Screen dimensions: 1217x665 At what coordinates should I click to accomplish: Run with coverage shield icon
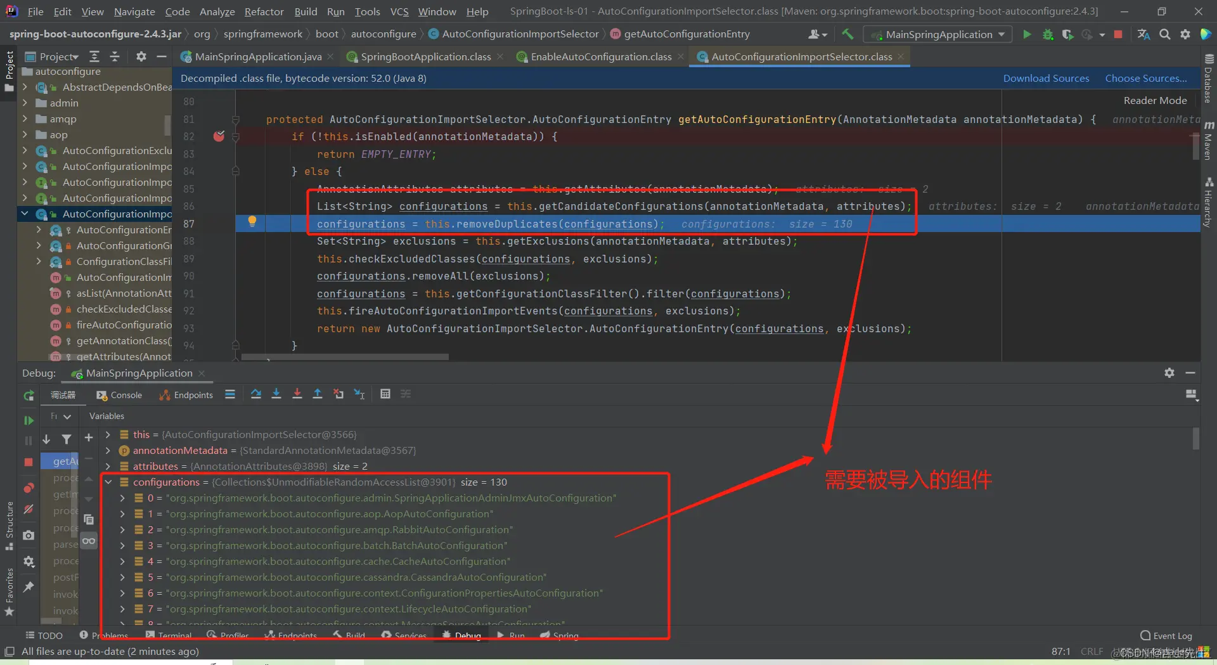(x=1067, y=34)
